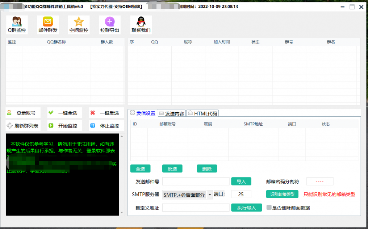Viewport: 368px width, 229px height.
Task: Click 一键反选 with red cross
Action: coord(106,113)
